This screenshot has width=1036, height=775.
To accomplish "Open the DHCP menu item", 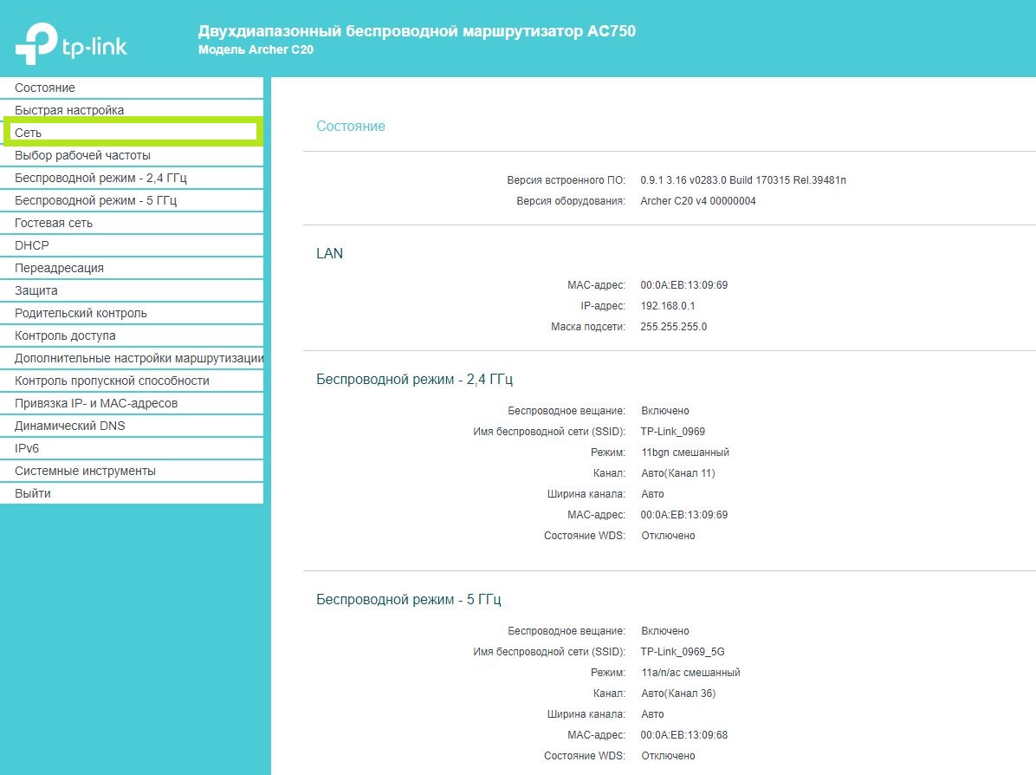I will click(x=32, y=245).
